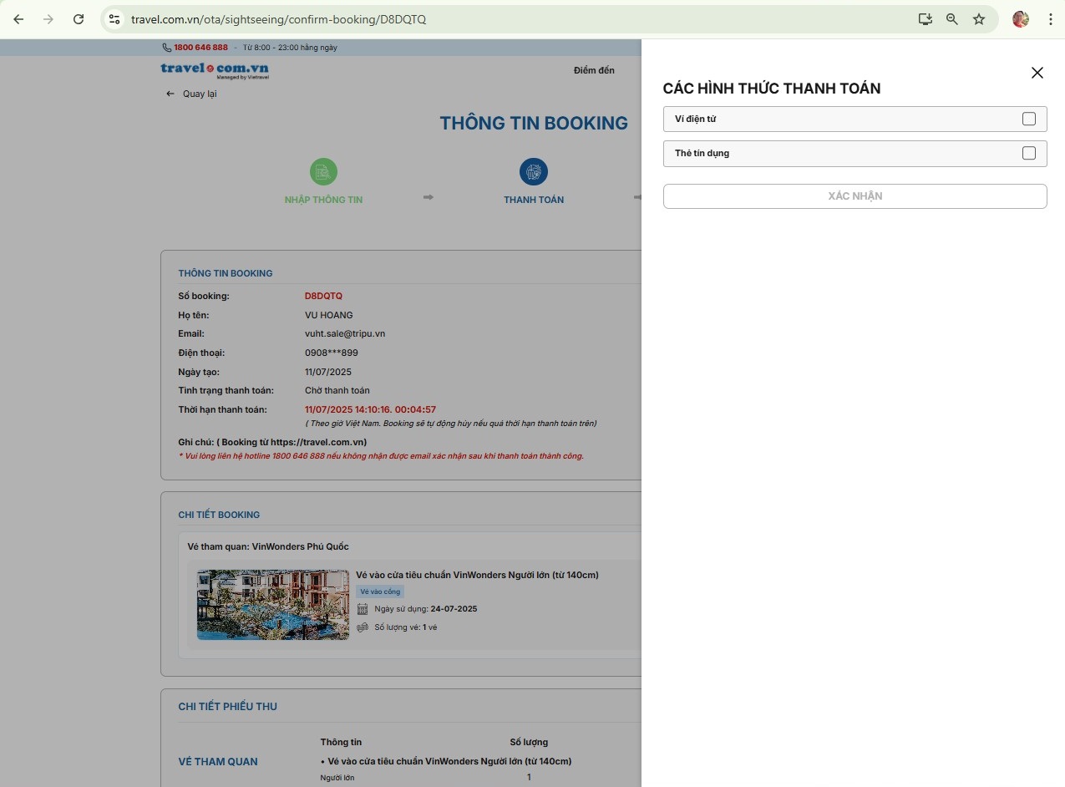Click the Thanh toán step icon
The width and height of the screenshot is (1065, 787).
click(534, 172)
